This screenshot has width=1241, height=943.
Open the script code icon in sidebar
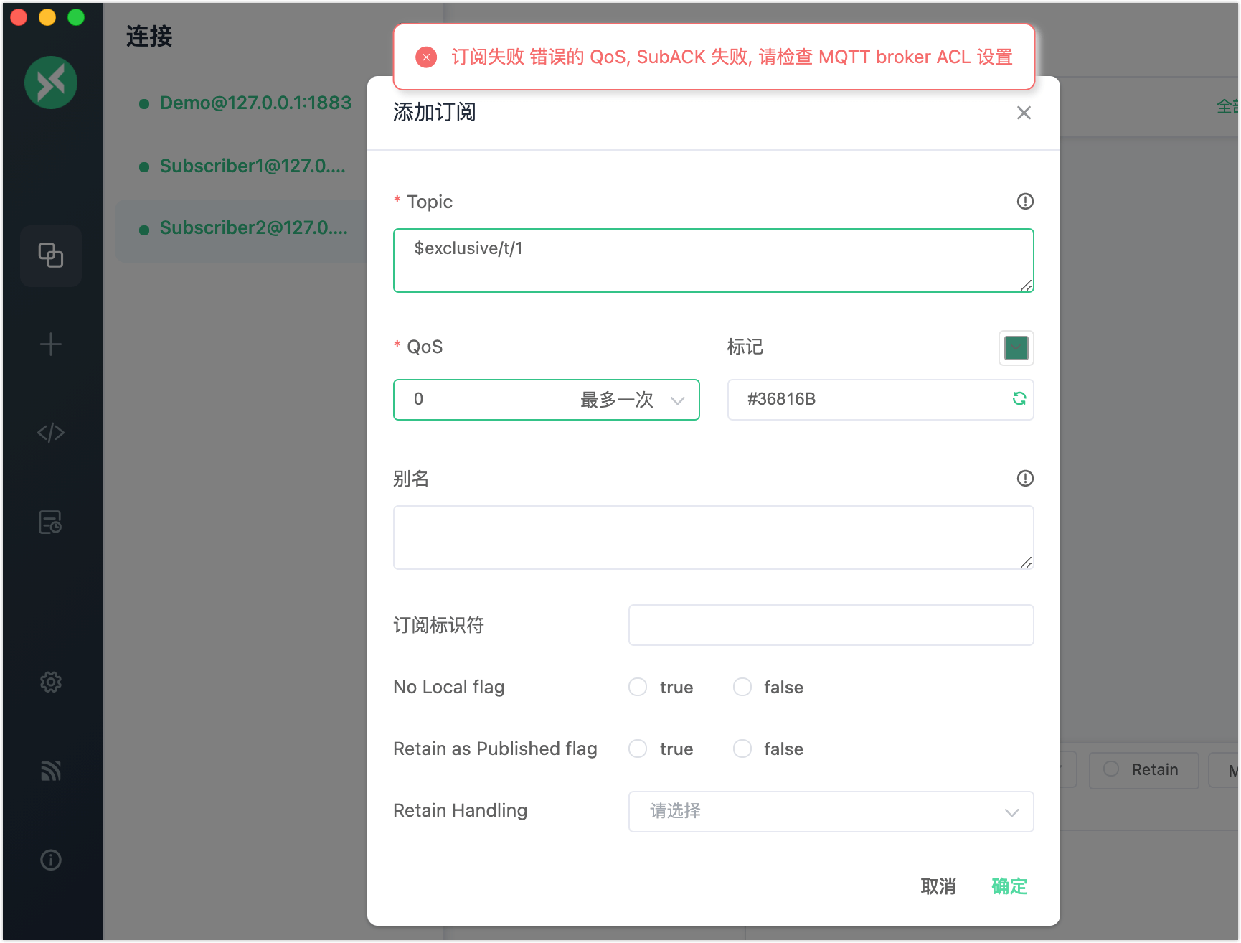pyautogui.click(x=50, y=433)
